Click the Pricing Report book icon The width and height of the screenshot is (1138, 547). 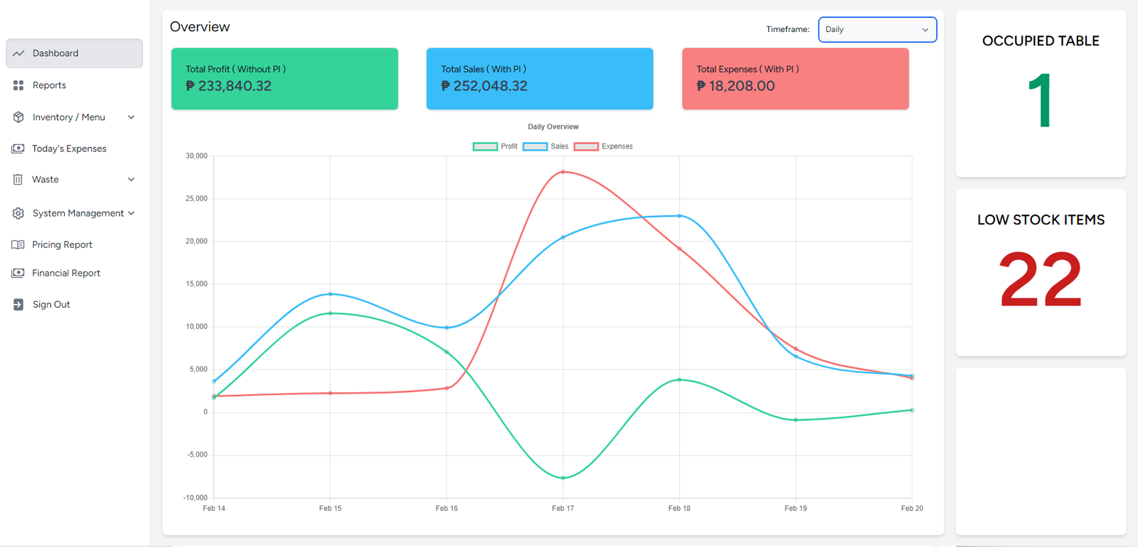tap(18, 244)
